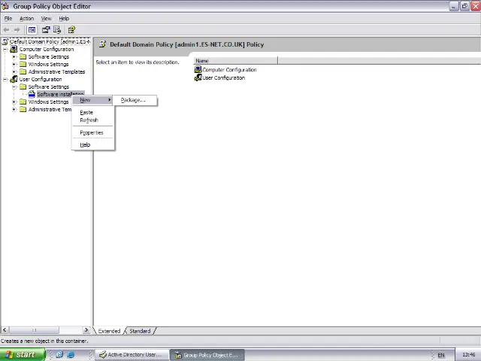Switch to the Extended tab
The width and height of the screenshot is (481, 361).
point(109,331)
